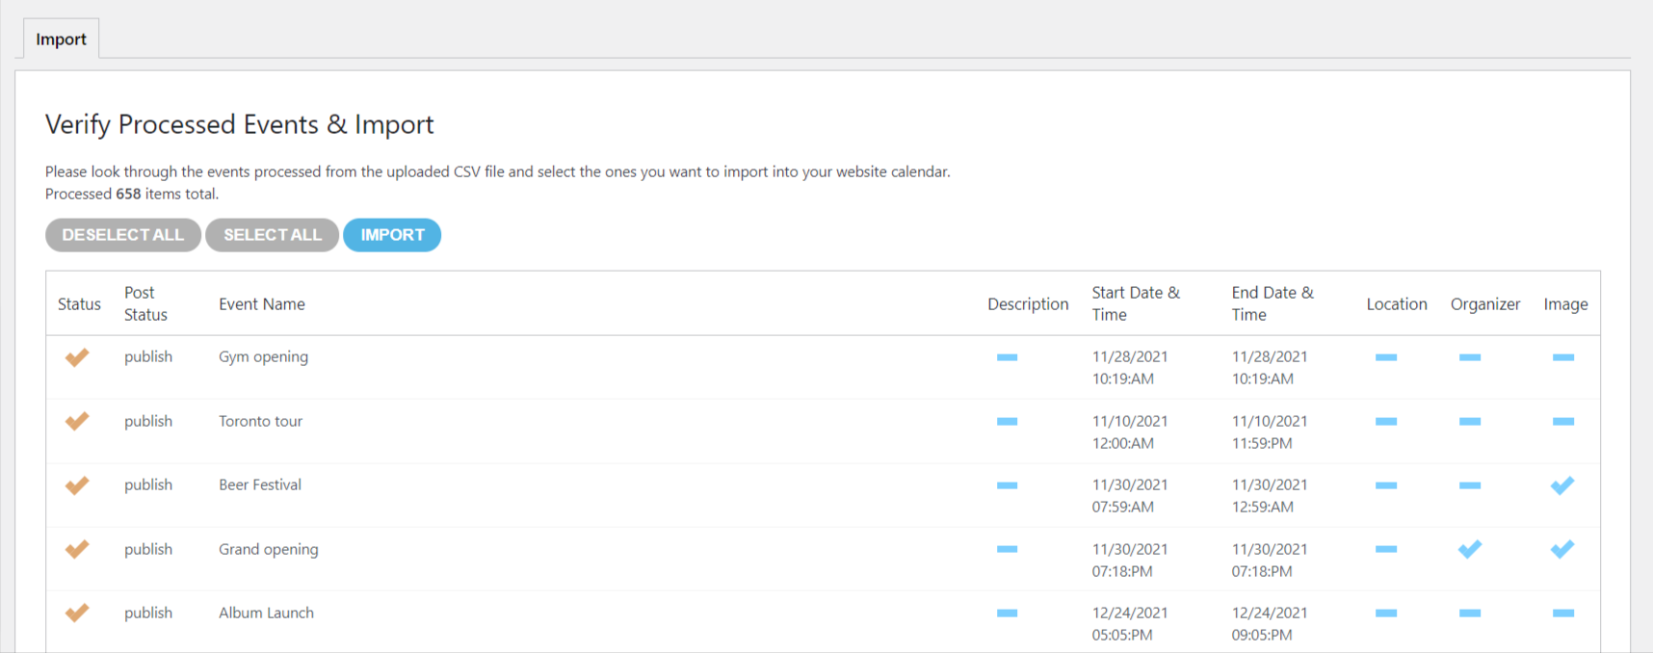Toggle selection checkmark for Gym opening
This screenshot has height=653, width=1653.
[77, 357]
